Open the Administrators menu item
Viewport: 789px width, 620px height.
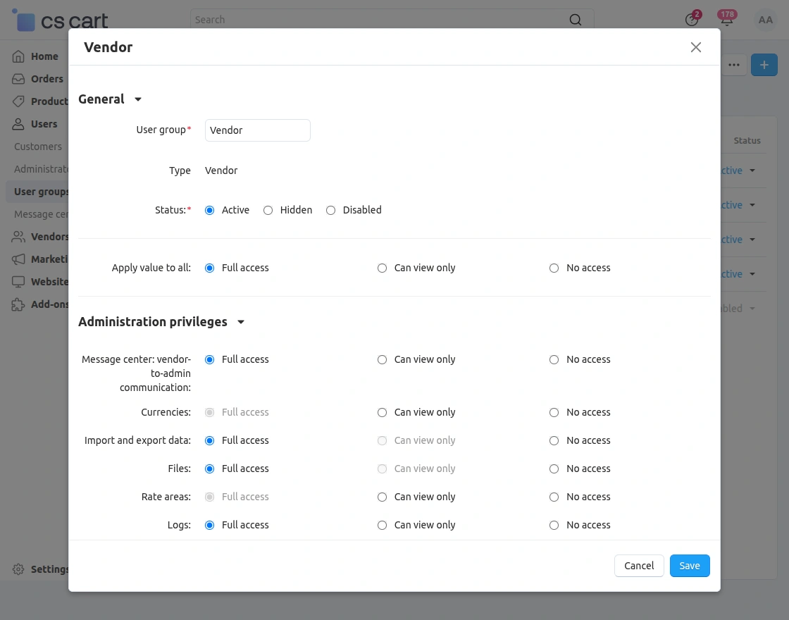click(42, 169)
